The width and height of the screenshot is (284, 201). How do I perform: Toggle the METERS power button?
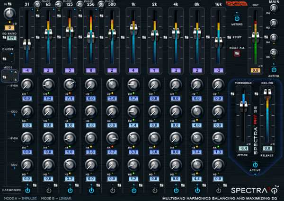point(237,18)
